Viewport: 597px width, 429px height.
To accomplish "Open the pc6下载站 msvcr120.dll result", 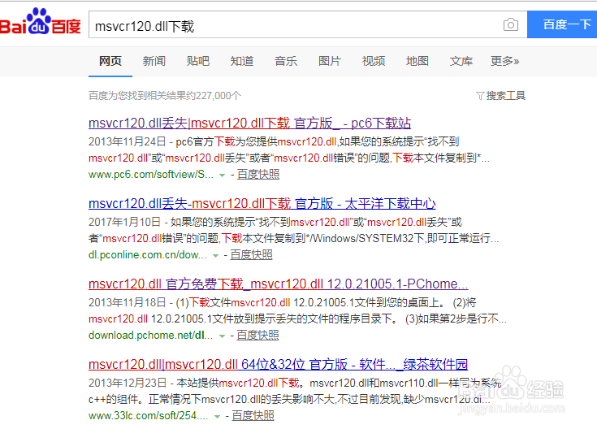I will pyautogui.click(x=250, y=123).
